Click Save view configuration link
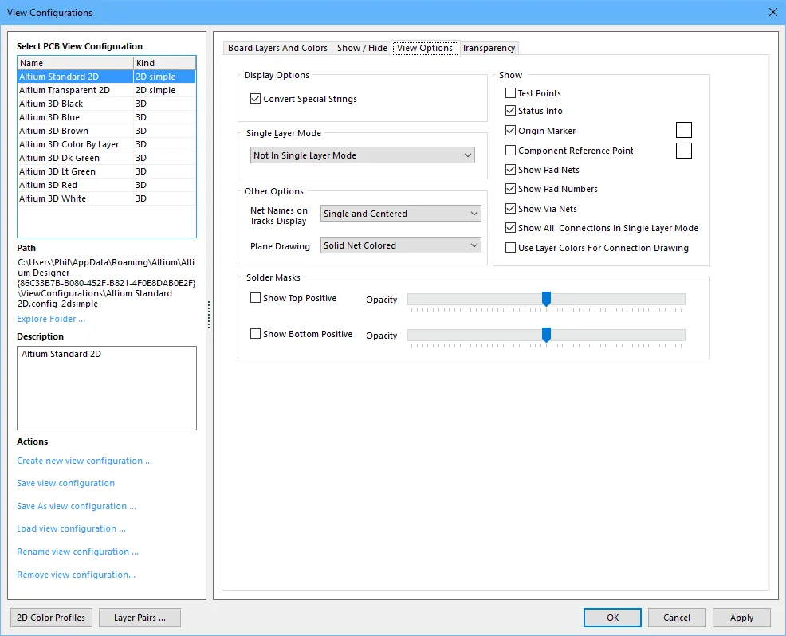Screen dimensions: 786x636 pos(65,483)
